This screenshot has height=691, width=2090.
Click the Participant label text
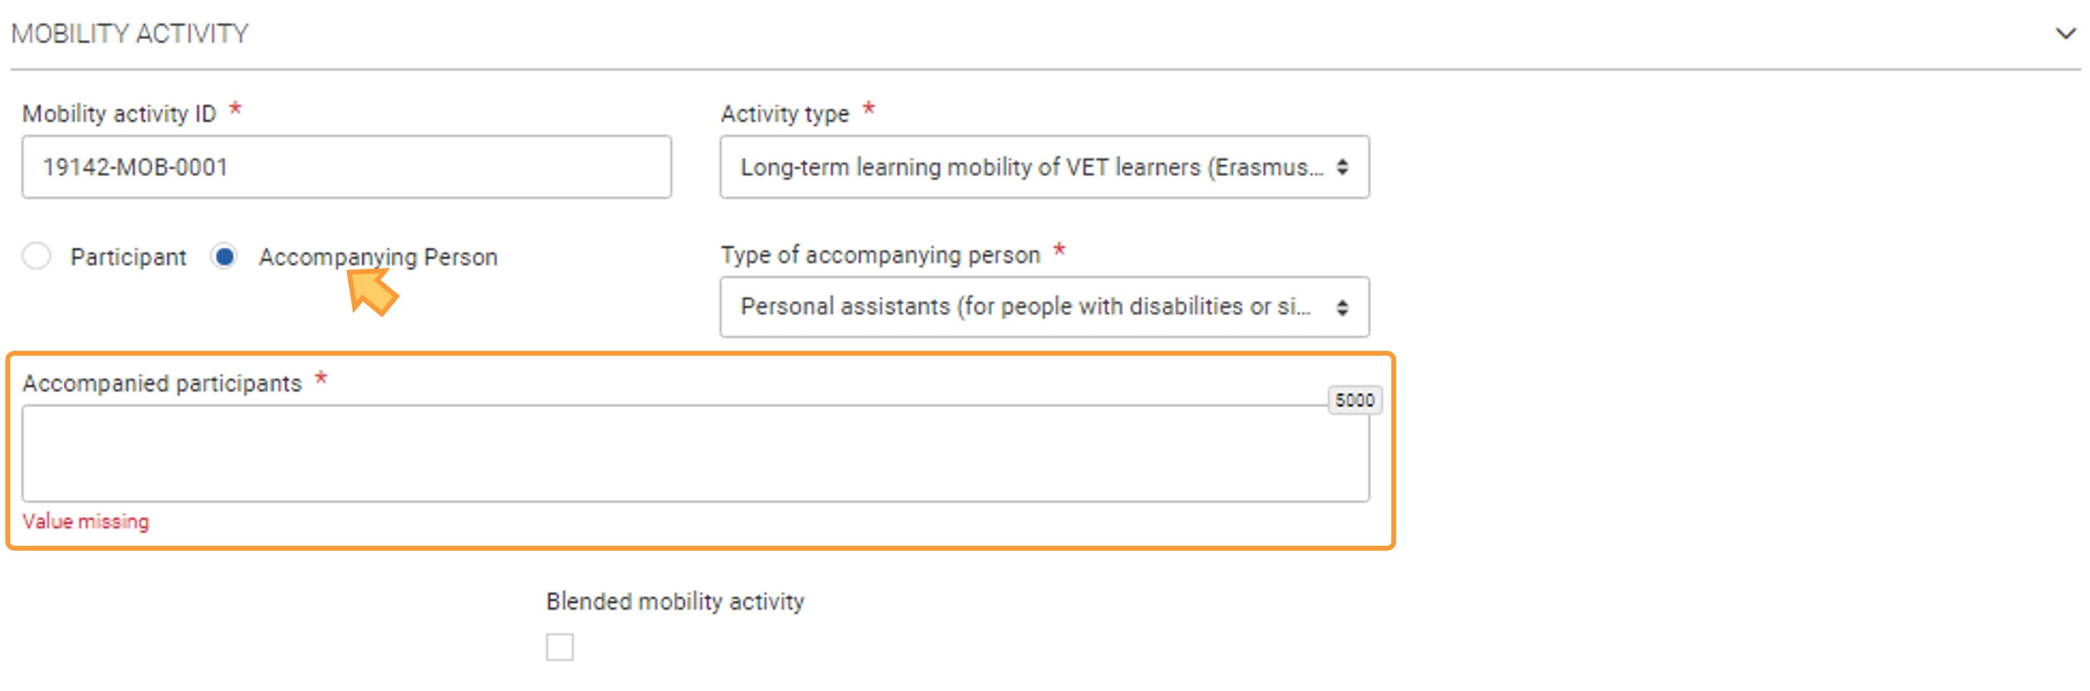(x=128, y=257)
